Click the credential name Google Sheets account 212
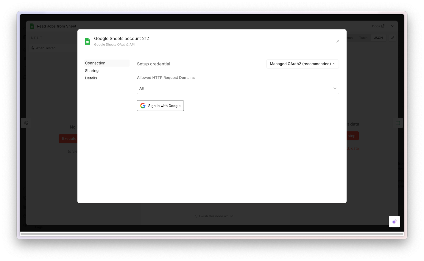424x261 pixels. [121, 38]
